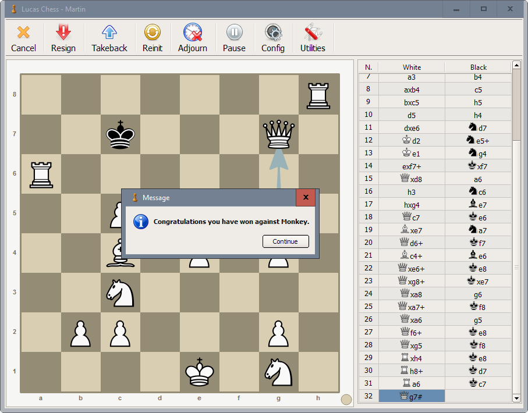Select move 12 white Kd2 cell

[412, 141]
